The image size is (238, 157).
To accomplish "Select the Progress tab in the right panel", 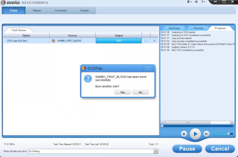I will (x=220, y=28).
